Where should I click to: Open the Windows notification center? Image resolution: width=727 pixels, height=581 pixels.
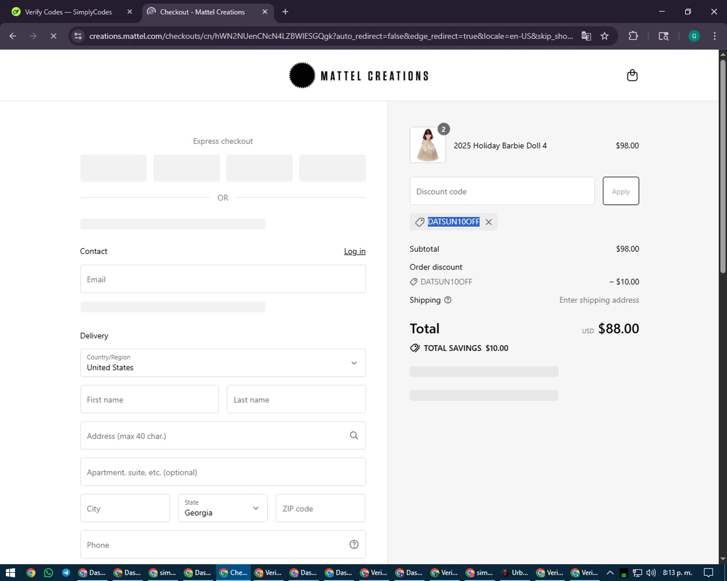(709, 573)
